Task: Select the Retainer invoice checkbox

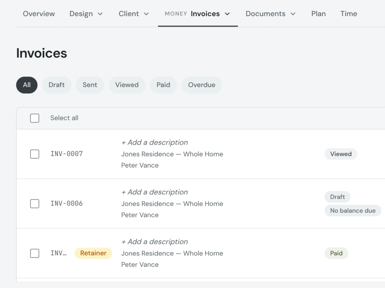Action: pos(35,253)
